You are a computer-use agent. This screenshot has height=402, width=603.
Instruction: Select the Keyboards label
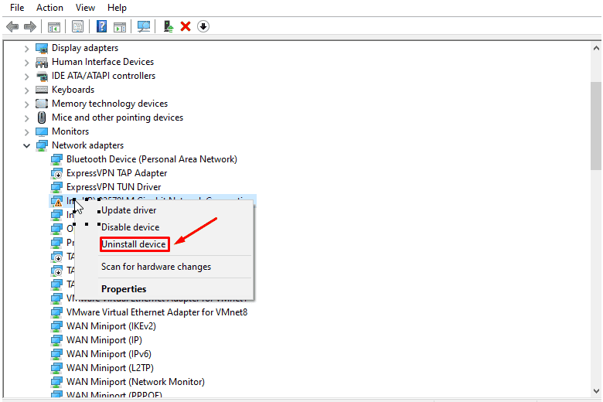pyautogui.click(x=73, y=90)
